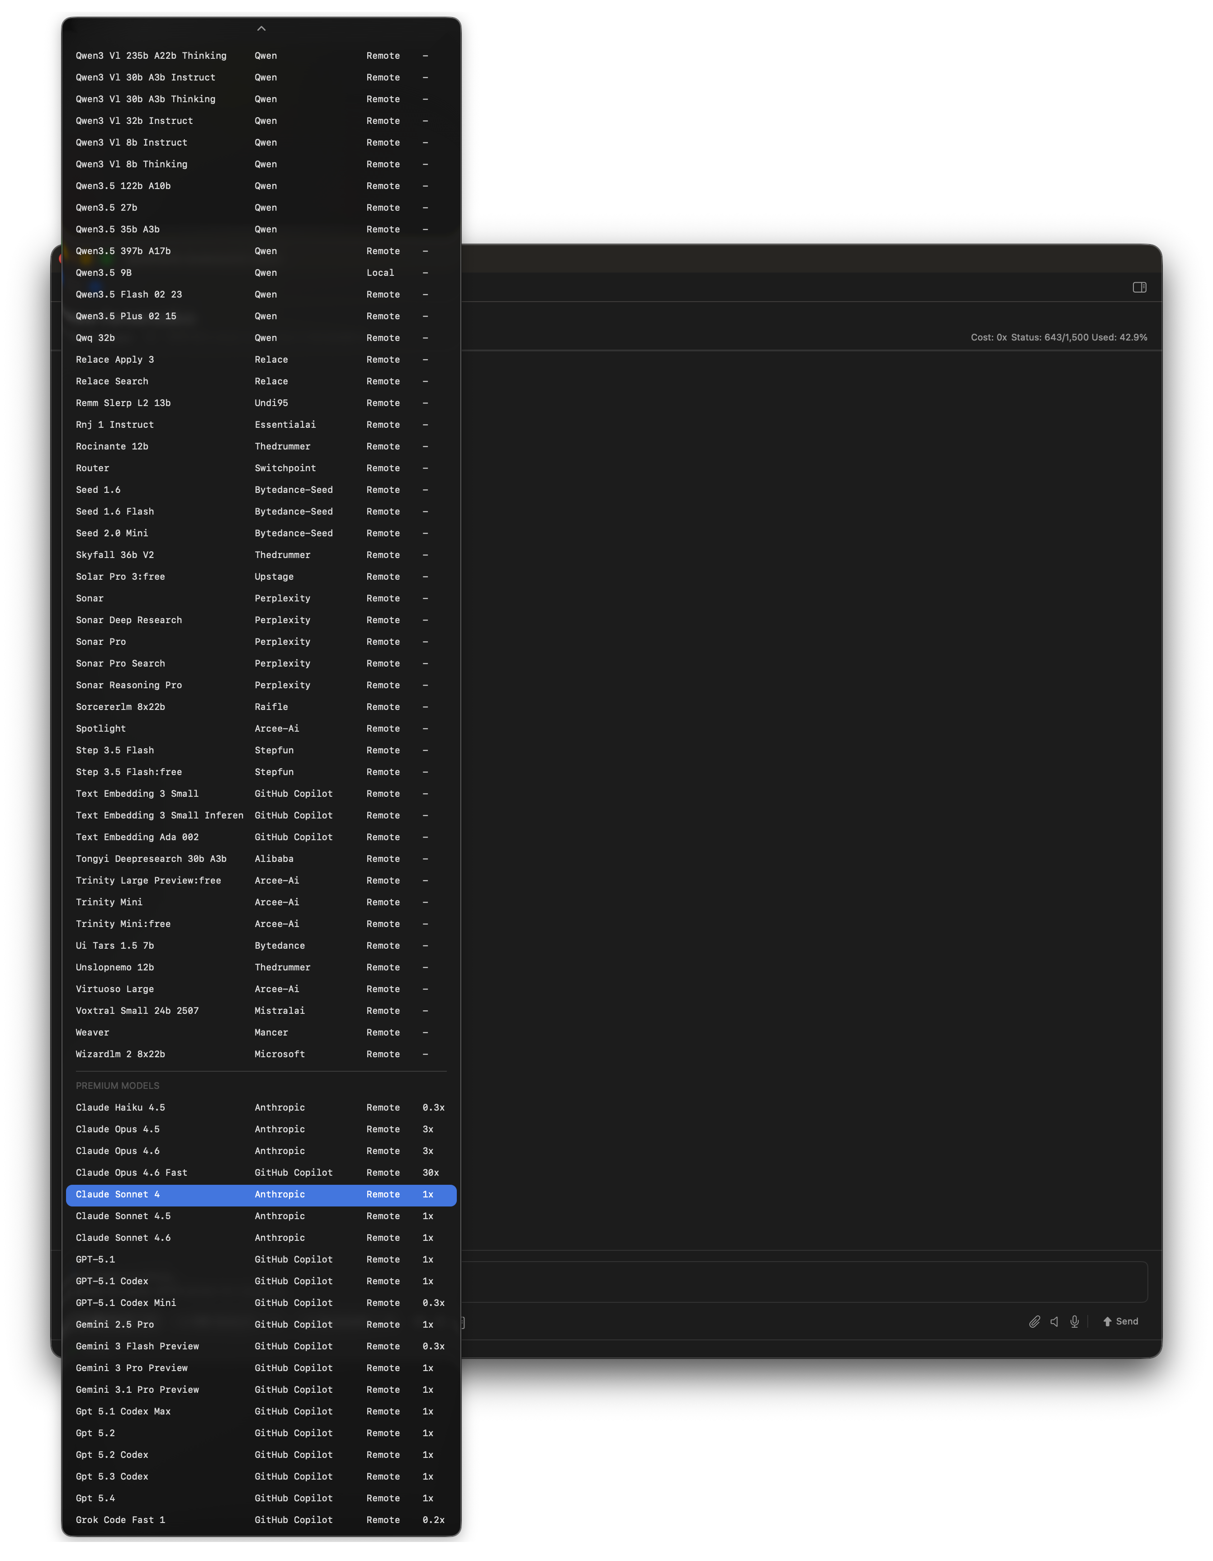Image resolution: width=1213 pixels, height=1561 pixels.
Task: Choose Voxtral Small 24b 2507
Action: 261,1011
